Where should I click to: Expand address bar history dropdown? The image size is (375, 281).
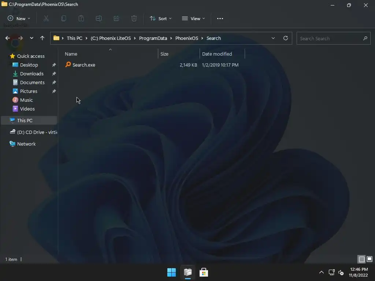pos(273,38)
